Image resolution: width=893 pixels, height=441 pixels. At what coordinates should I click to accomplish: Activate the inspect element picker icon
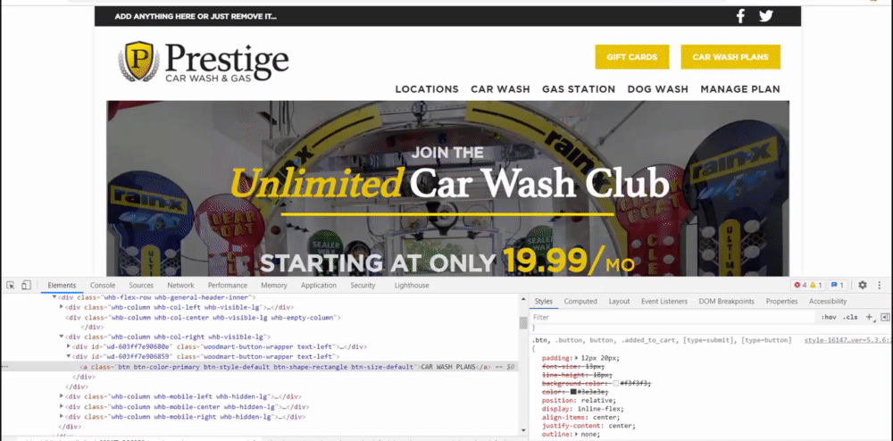click(x=10, y=285)
